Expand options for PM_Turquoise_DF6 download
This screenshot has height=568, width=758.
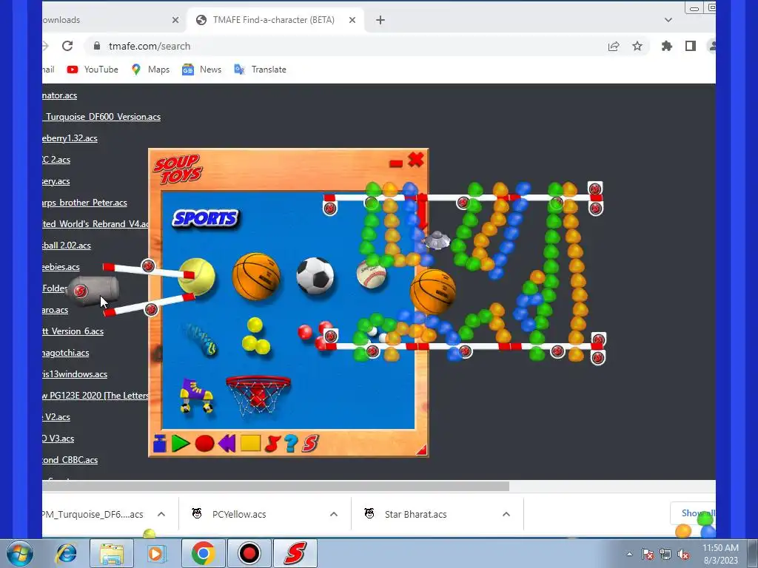pyautogui.click(x=161, y=514)
